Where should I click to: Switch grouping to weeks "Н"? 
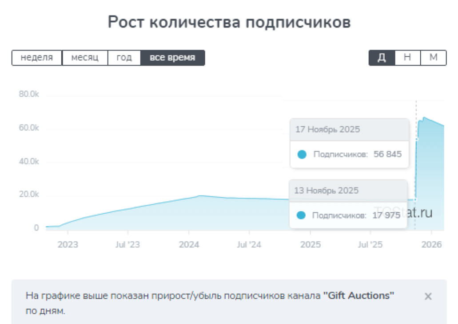[x=407, y=58]
